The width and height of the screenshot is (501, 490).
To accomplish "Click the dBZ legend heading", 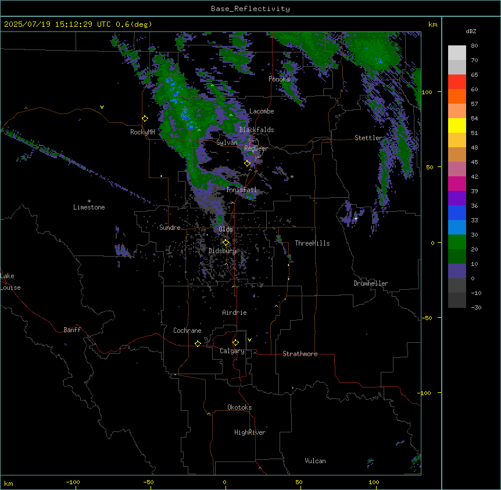I will point(471,31).
